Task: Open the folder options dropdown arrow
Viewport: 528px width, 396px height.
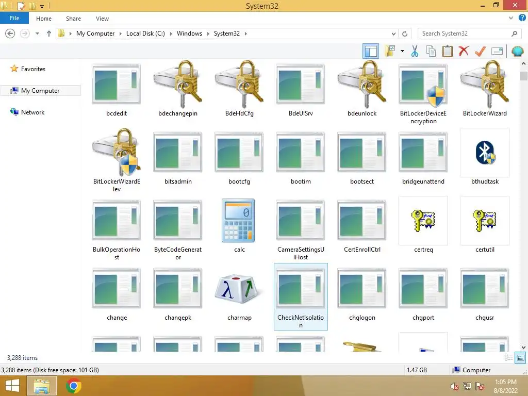Action: pos(402,51)
